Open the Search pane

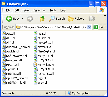[x=57, y=19]
